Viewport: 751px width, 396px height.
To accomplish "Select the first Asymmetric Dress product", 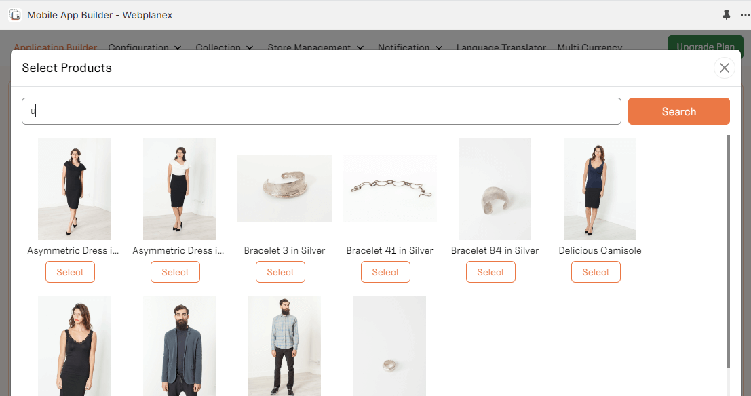I will tap(70, 272).
